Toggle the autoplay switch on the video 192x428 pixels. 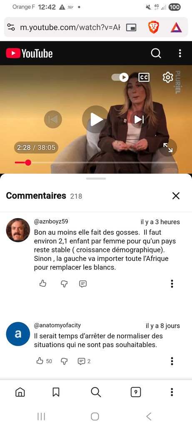[x=120, y=77]
